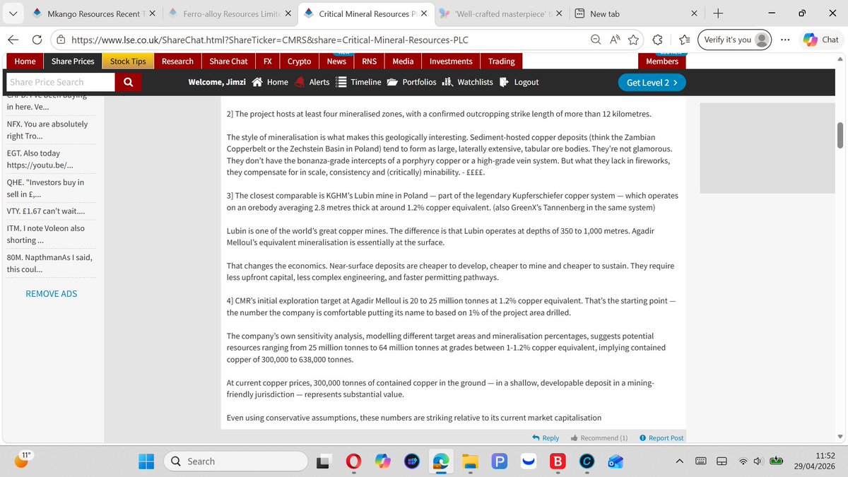This screenshot has height=477, width=848.
Task: Show hidden system tray icons chevron
Action: 680,461
